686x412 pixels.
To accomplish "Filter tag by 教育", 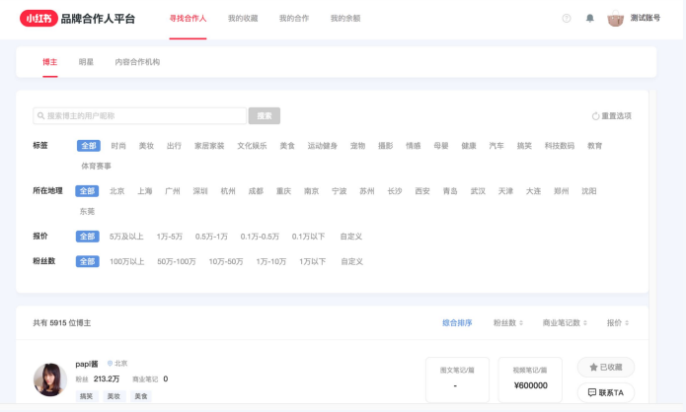I will pyautogui.click(x=594, y=146).
